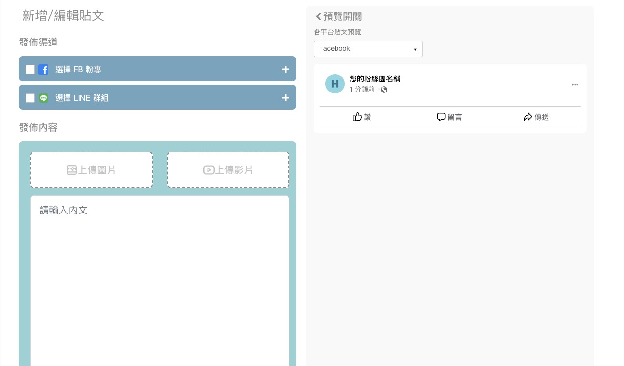
Task: Expand LINE 群組 list with plus sign
Action: coord(285,98)
